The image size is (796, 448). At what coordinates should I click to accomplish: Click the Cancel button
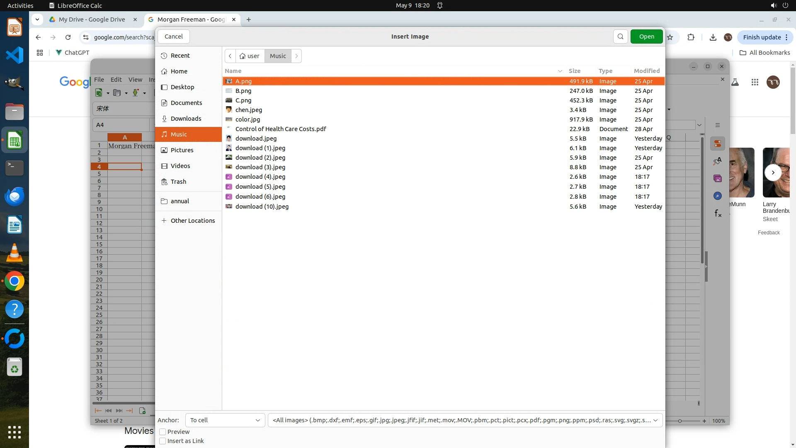[x=173, y=37]
